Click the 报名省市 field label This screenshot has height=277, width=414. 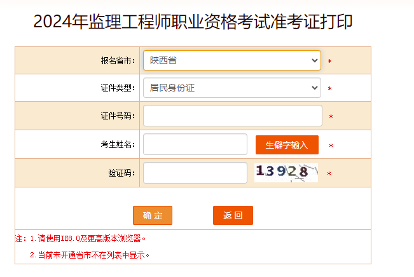[118, 61]
